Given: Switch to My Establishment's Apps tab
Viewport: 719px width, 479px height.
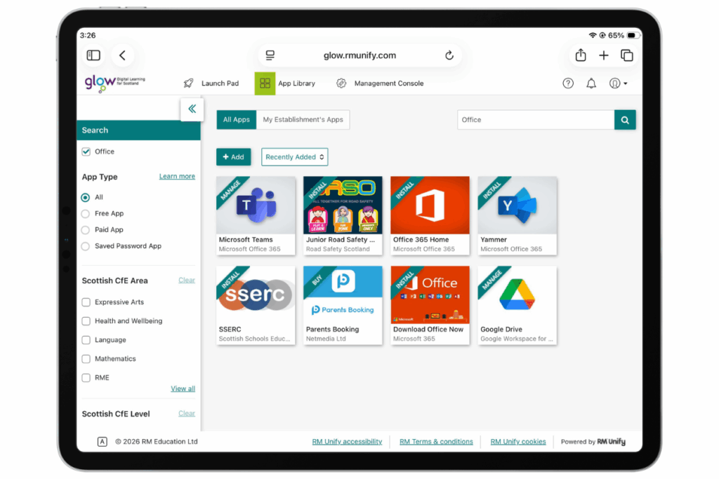Looking at the screenshot, I should click(x=303, y=120).
